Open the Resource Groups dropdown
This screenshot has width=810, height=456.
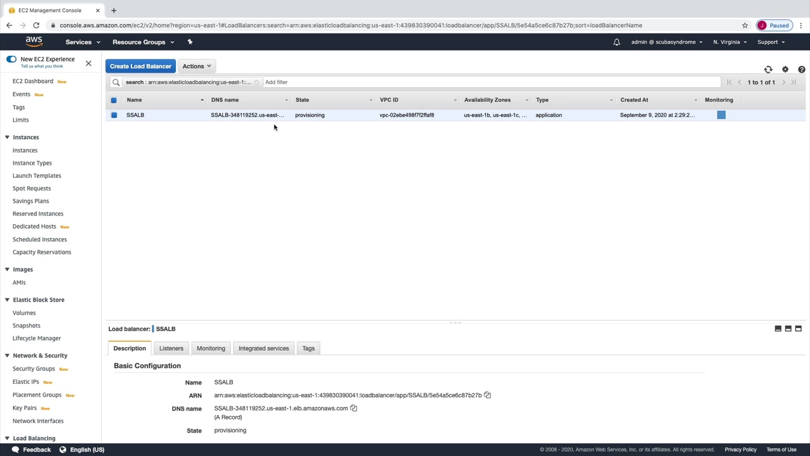[143, 42]
